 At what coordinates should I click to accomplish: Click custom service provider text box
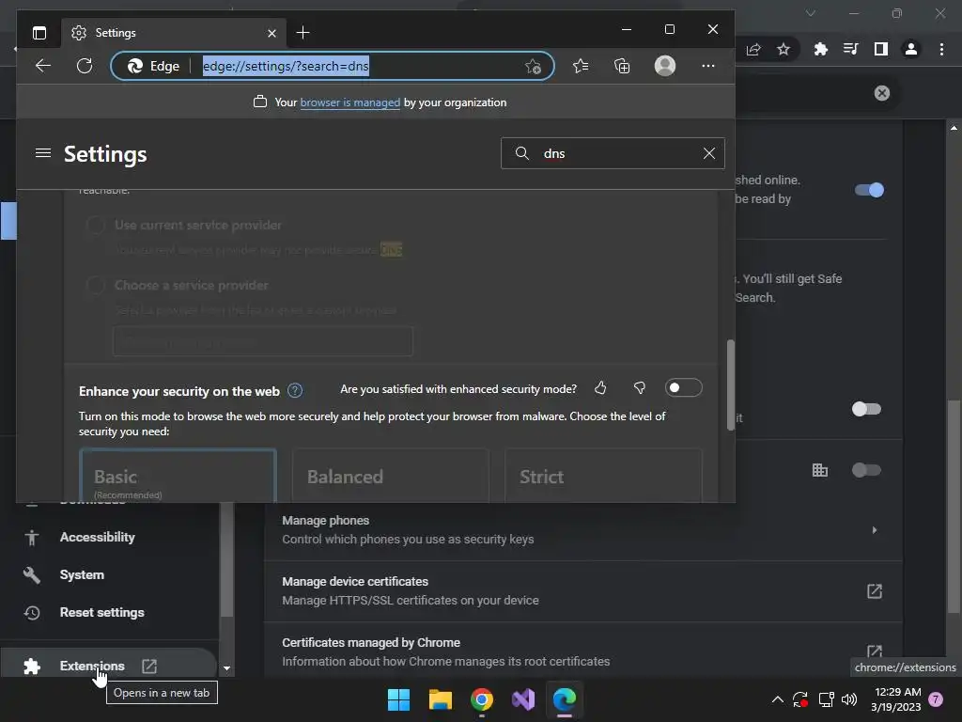point(263,340)
